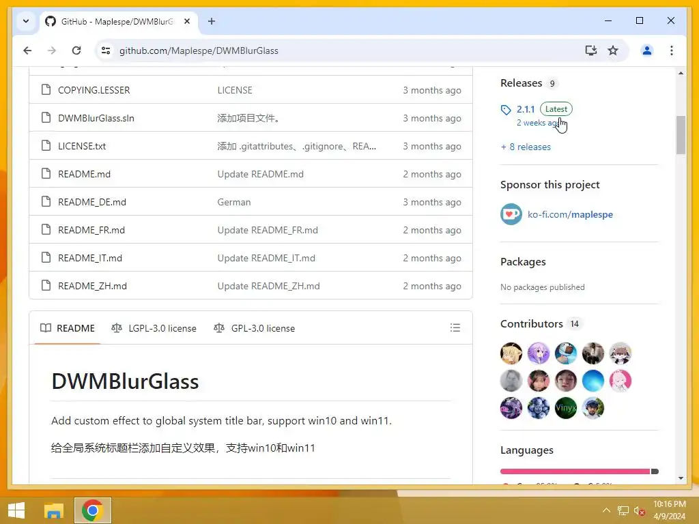This screenshot has height=524, width=699.
Task: Open the taskbar clock 10:16 PM
Action: click(669, 510)
